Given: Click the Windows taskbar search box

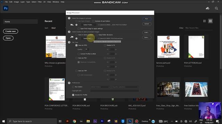Looking at the screenshot, I should [x=32, y=121].
